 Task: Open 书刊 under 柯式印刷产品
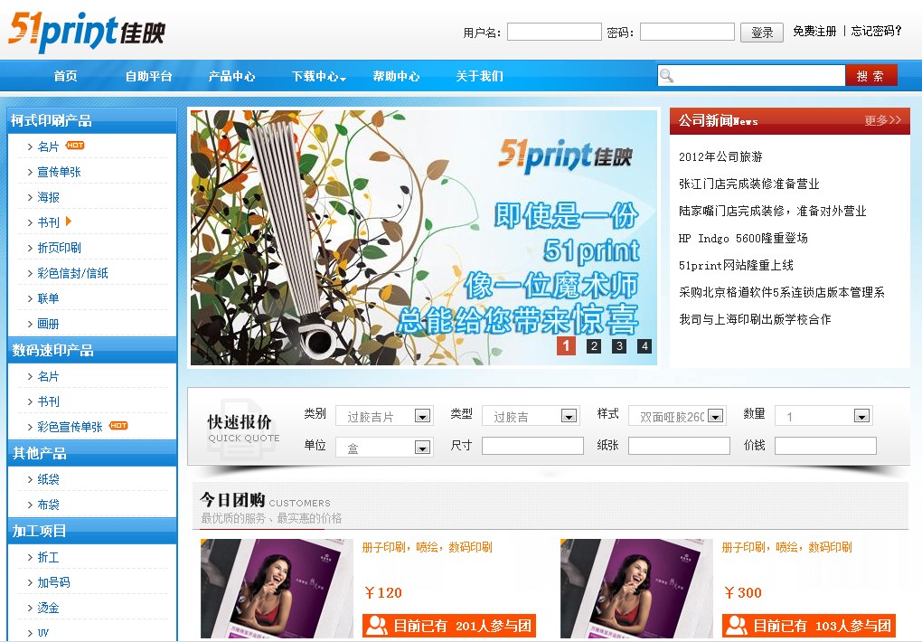pos(48,222)
